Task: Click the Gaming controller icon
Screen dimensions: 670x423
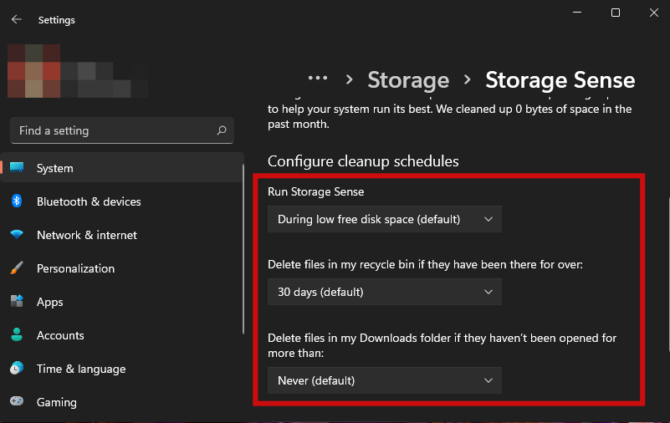Action: click(x=17, y=402)
